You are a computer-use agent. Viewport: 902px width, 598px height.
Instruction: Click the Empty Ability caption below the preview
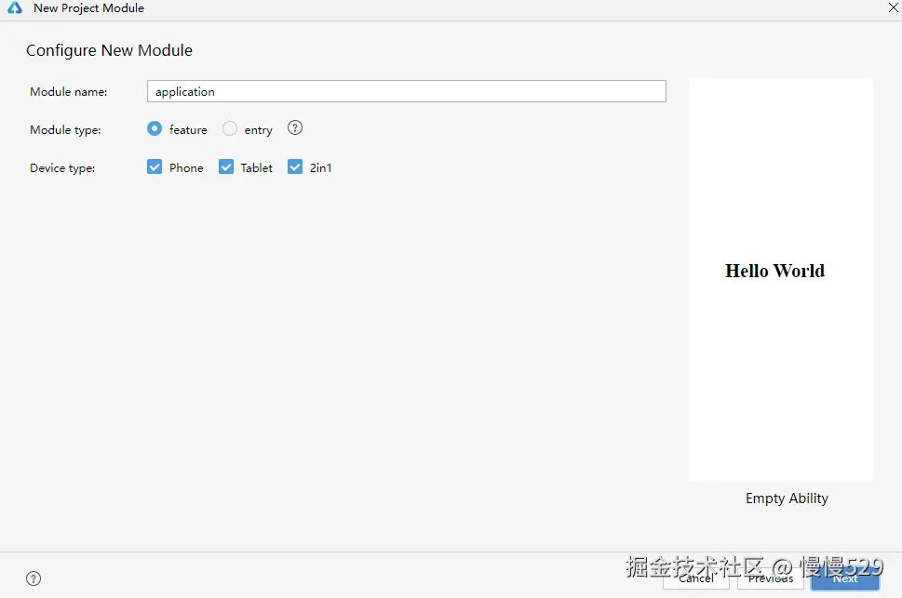point(787,498)
